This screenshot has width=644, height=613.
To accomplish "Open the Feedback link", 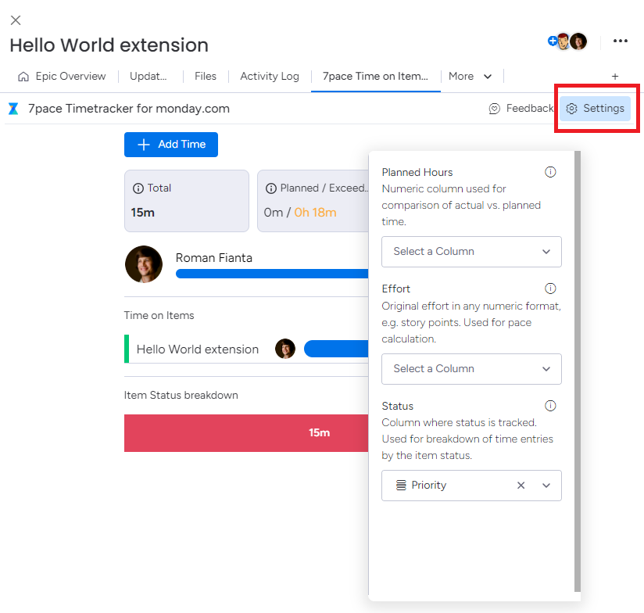I will (521, 109).
